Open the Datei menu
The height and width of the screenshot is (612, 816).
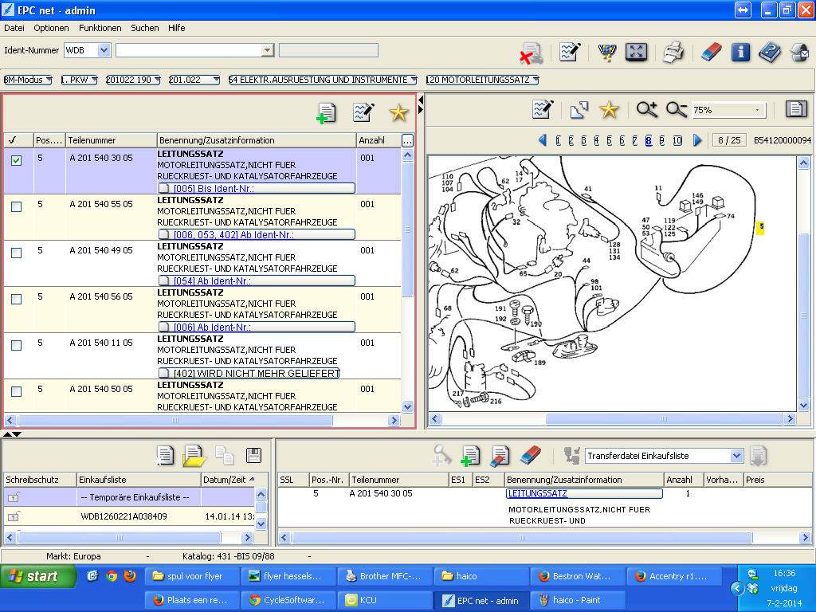pyautogui.click(x=14, y=28)
